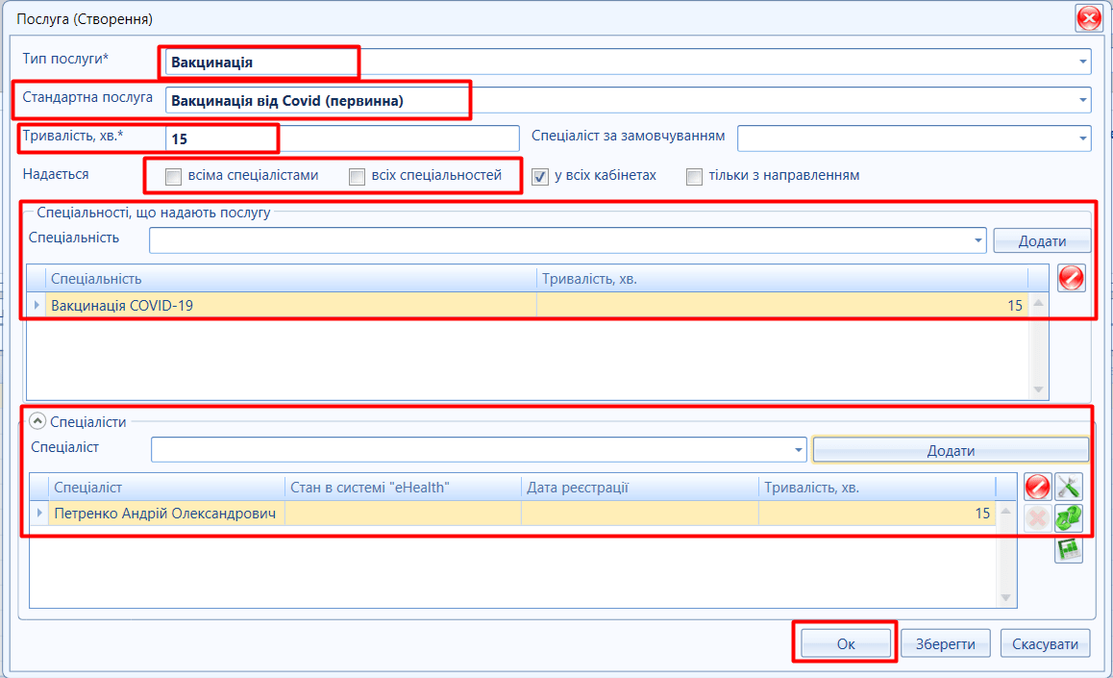Collapse the Спеціалісти section with round arrow
Screen dimensions: 1113x678
coord(37,420)
